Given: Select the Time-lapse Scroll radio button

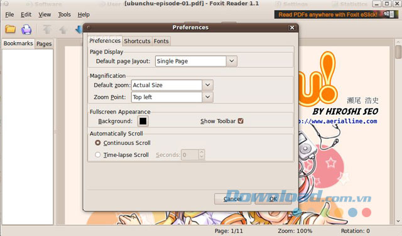Looking at the screenshot, I should pyautogui.click(x=98, y=155).
